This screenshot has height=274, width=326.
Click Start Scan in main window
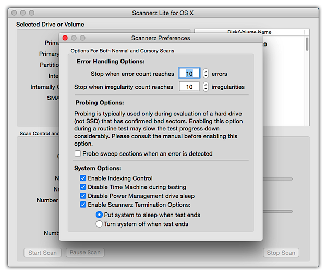click(42, 253)
